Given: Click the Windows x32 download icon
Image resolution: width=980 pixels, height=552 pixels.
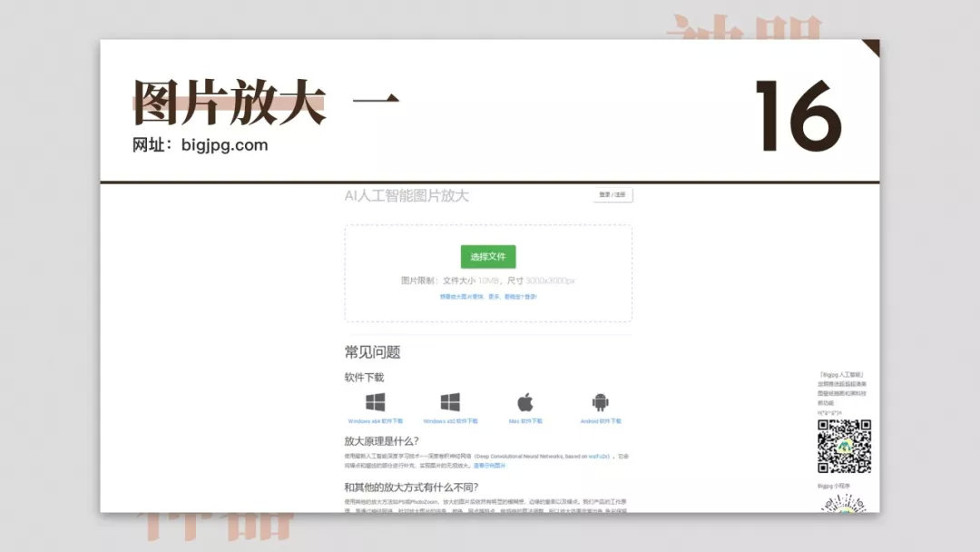Looking at the screenshot, I should 449,401.
